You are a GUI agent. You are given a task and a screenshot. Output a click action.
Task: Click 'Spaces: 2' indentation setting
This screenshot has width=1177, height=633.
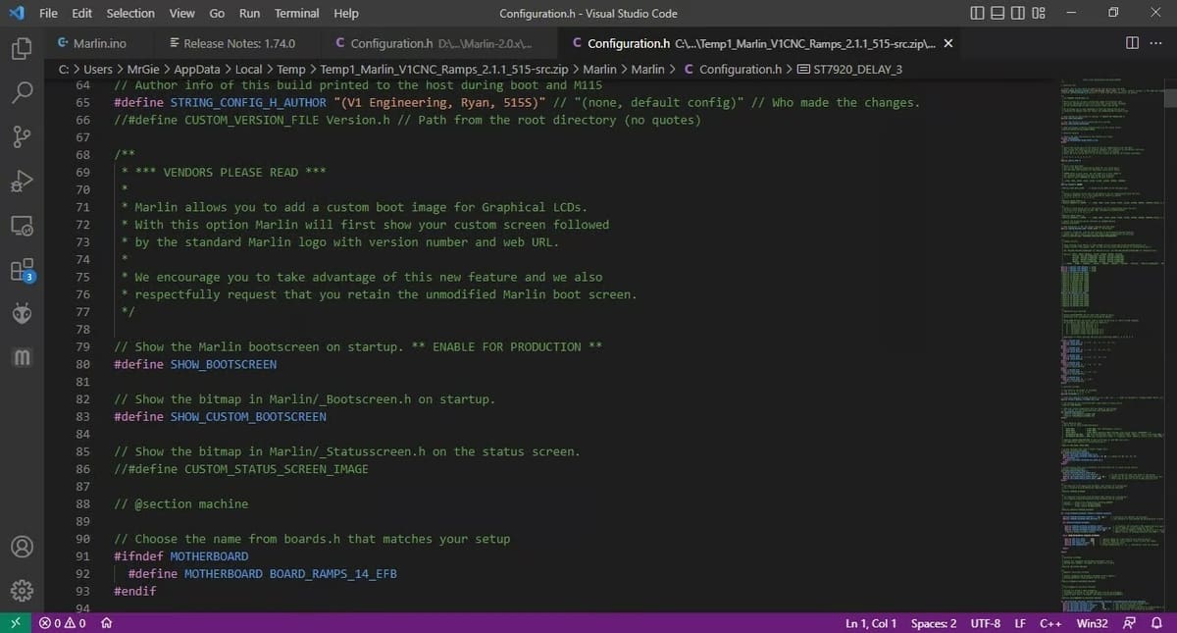934,623
